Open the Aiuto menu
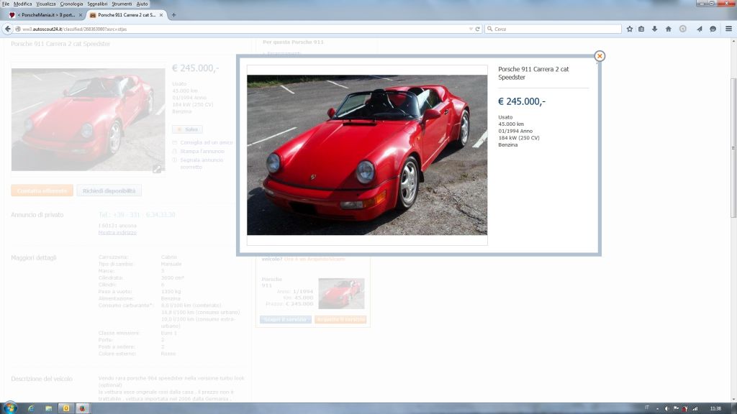 (x=142, y=4)
